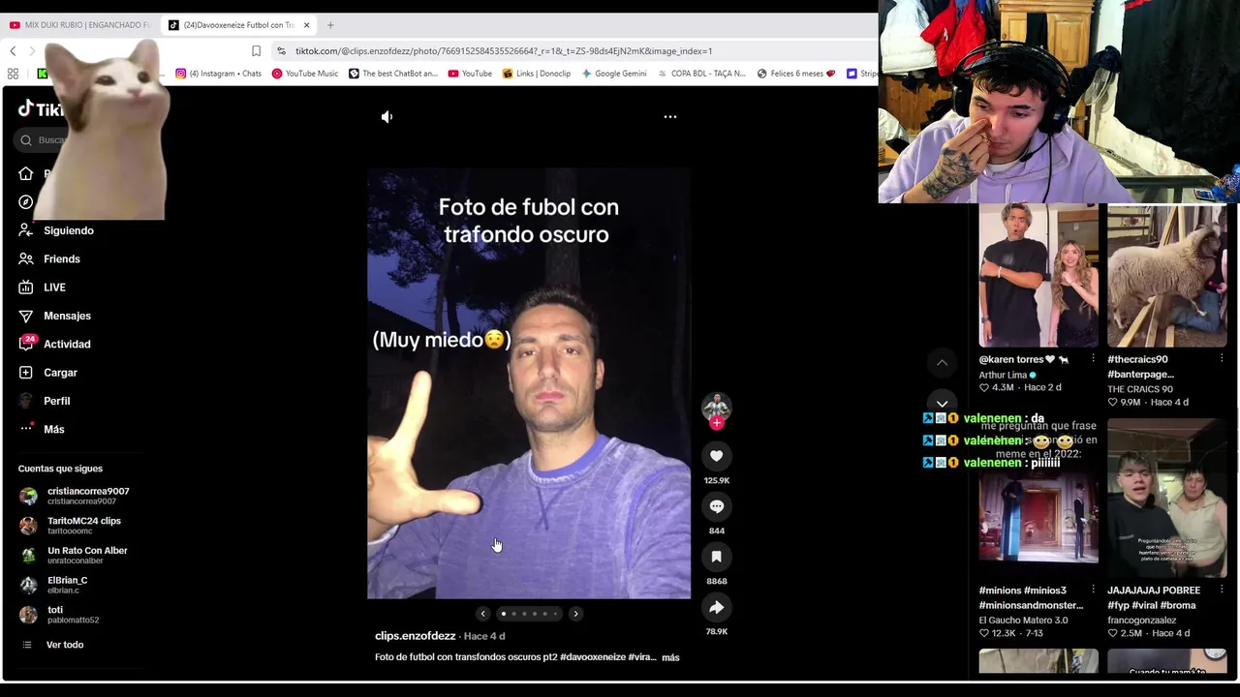This screenshot has height=697, width=1240.
Task: Open the YouTube Music bookmark
Action: click(x=305, y=74)
